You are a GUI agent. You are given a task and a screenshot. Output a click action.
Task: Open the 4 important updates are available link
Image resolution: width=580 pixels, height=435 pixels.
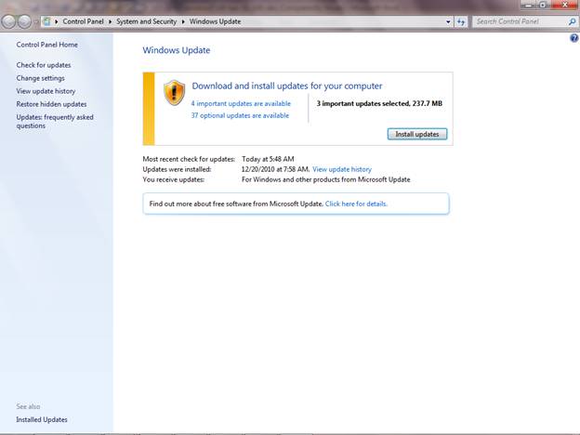(x=241, y=103)
